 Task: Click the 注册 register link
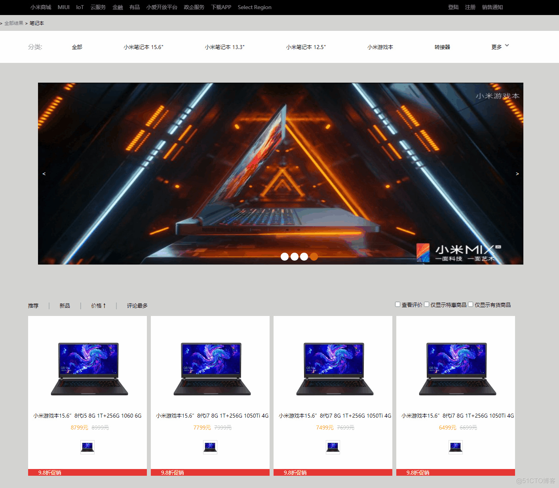(470, 7)
